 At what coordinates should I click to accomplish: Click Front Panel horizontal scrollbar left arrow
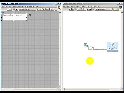click(2, 89)
